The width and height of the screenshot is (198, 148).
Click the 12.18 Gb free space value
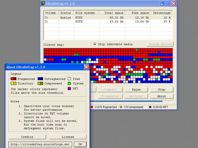[142, 18]
